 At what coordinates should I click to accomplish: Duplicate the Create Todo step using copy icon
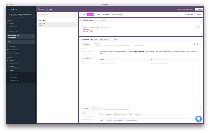pos(198,44)
